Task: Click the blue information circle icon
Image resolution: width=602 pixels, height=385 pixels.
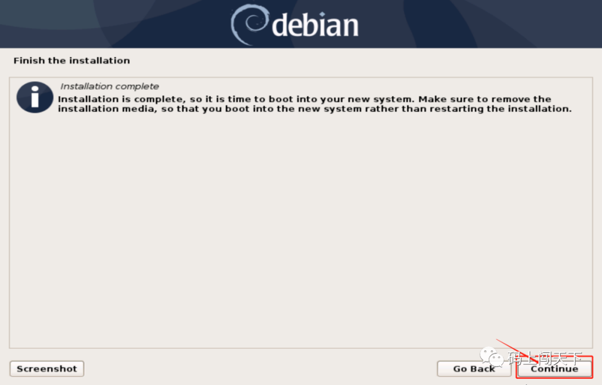Action: 35,97
